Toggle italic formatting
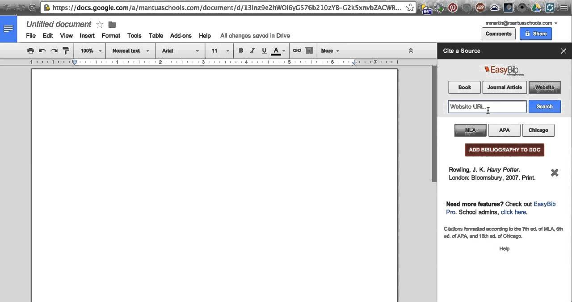The height and width of the screenshot is (302, 572). pos(252,51)
